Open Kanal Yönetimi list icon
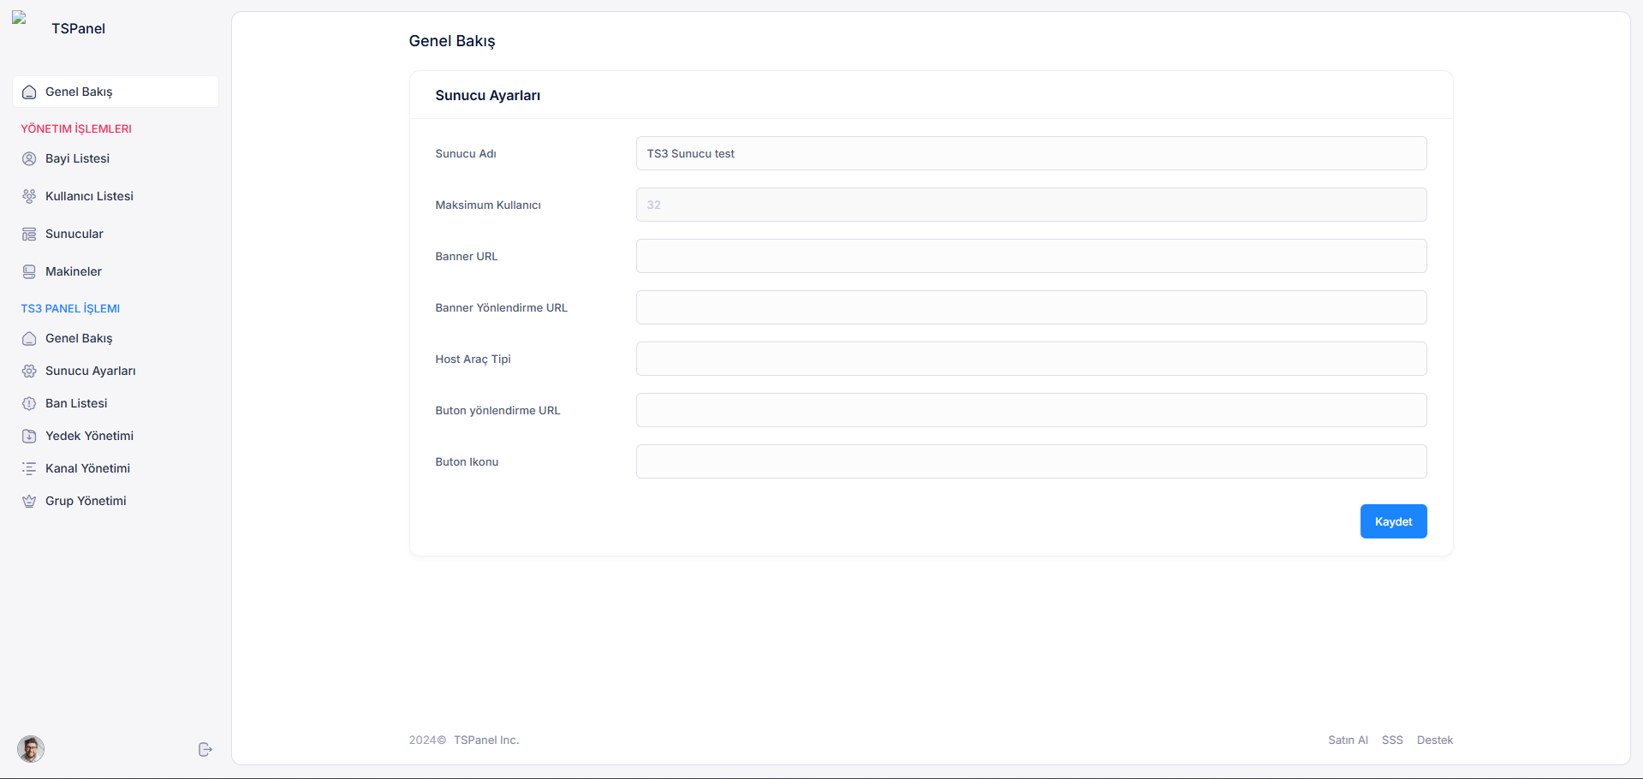The width and height of the screenshot is (1643, 779). 29,468
